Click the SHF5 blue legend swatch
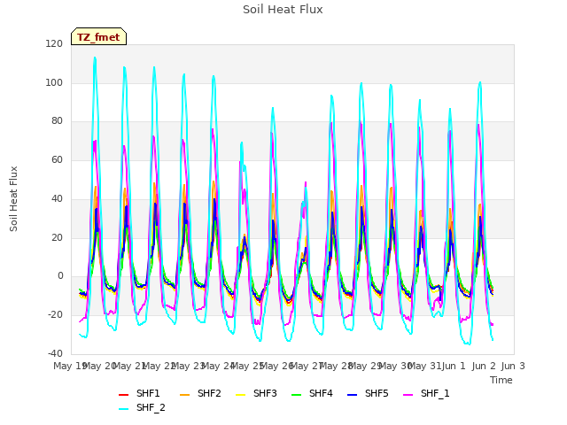 coord(353,395)
